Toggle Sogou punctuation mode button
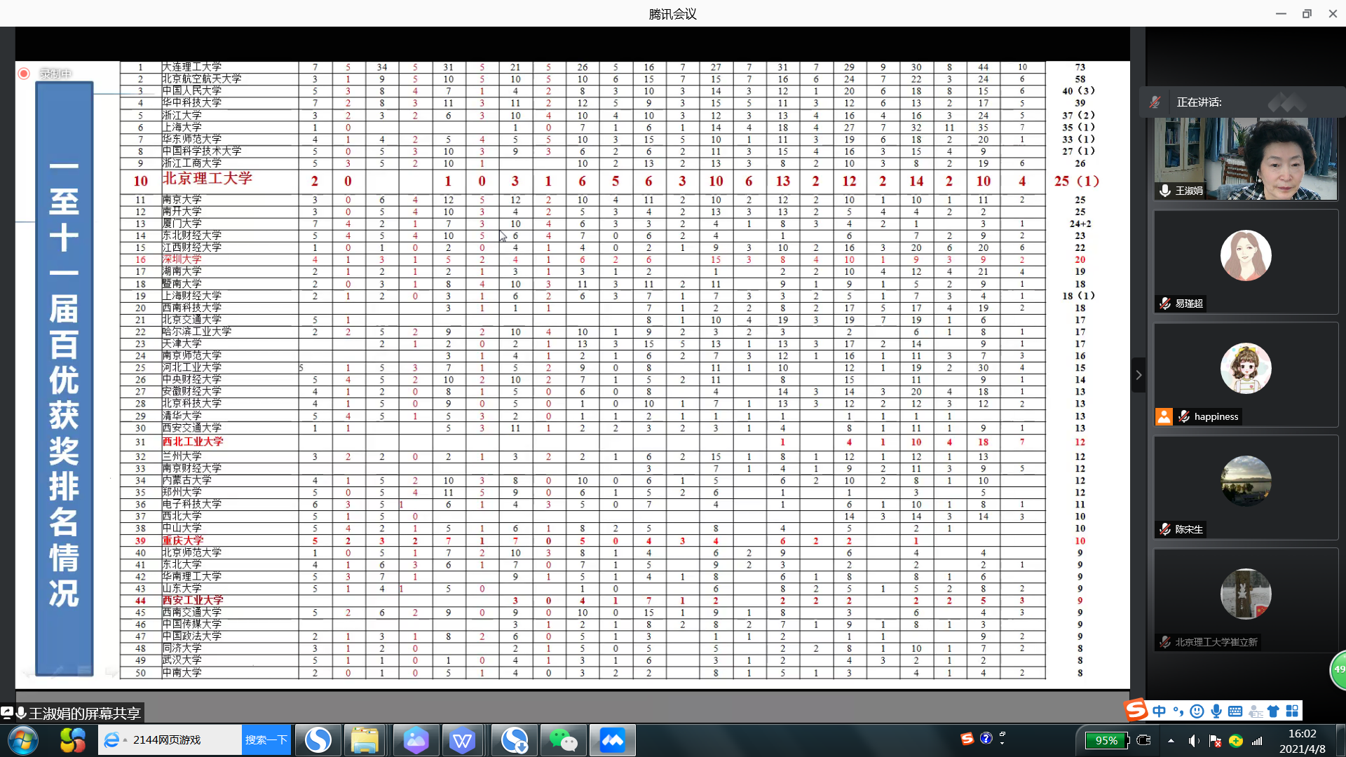 [1178, 711]
